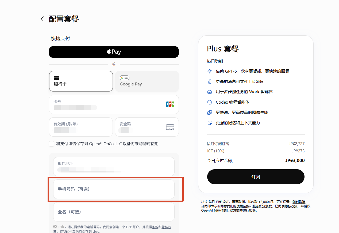
Task: Click the 热门功能 label
Action: [x=215, y=61]
